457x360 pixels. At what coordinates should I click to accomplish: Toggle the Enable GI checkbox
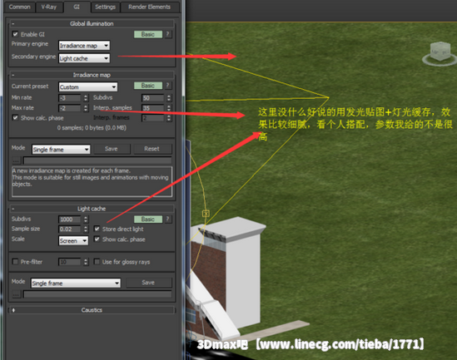pos(15,34)
